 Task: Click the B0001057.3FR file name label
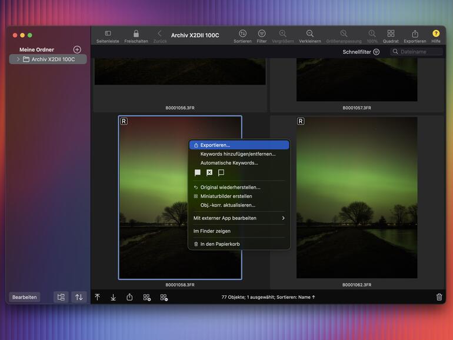pyautogui.click(x=357, y=108)
